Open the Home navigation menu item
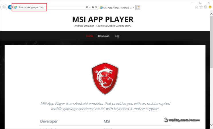 89,36
